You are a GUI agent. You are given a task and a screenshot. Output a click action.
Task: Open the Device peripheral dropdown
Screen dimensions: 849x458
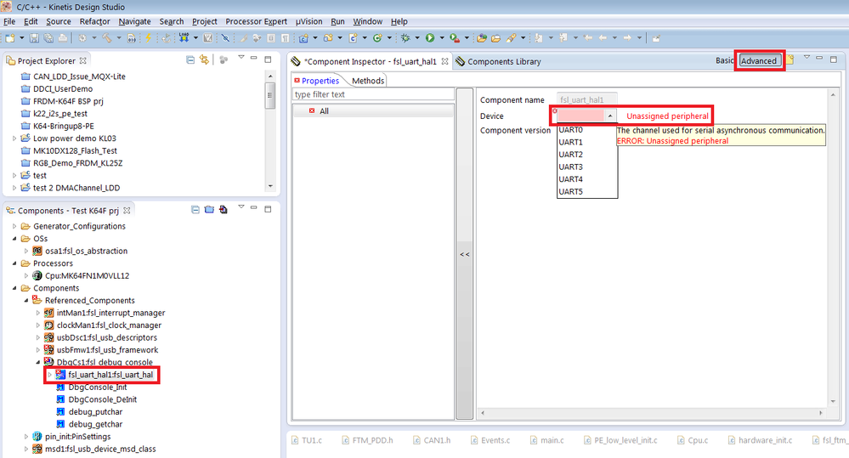(x=609, y=116)
